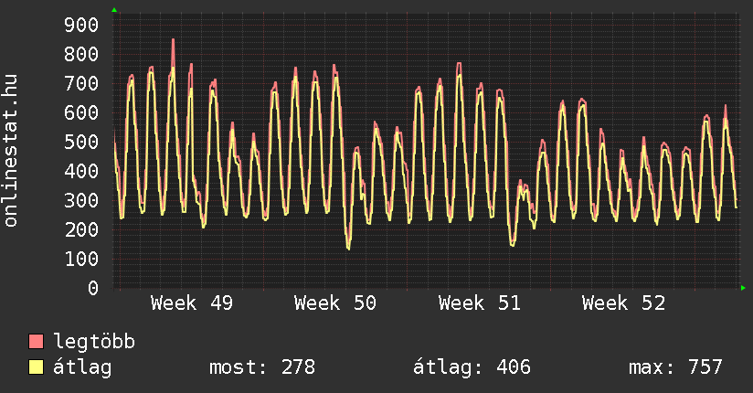Click the 'most: 278' statistic

click(262, 367)
